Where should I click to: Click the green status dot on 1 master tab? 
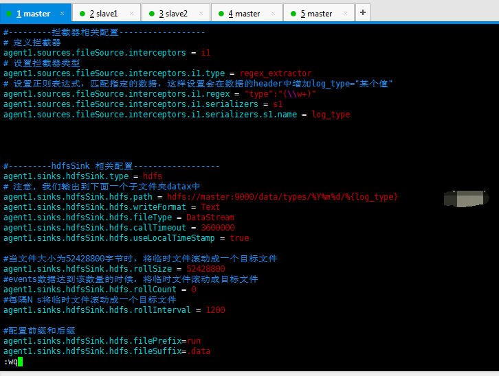(9, 13)
